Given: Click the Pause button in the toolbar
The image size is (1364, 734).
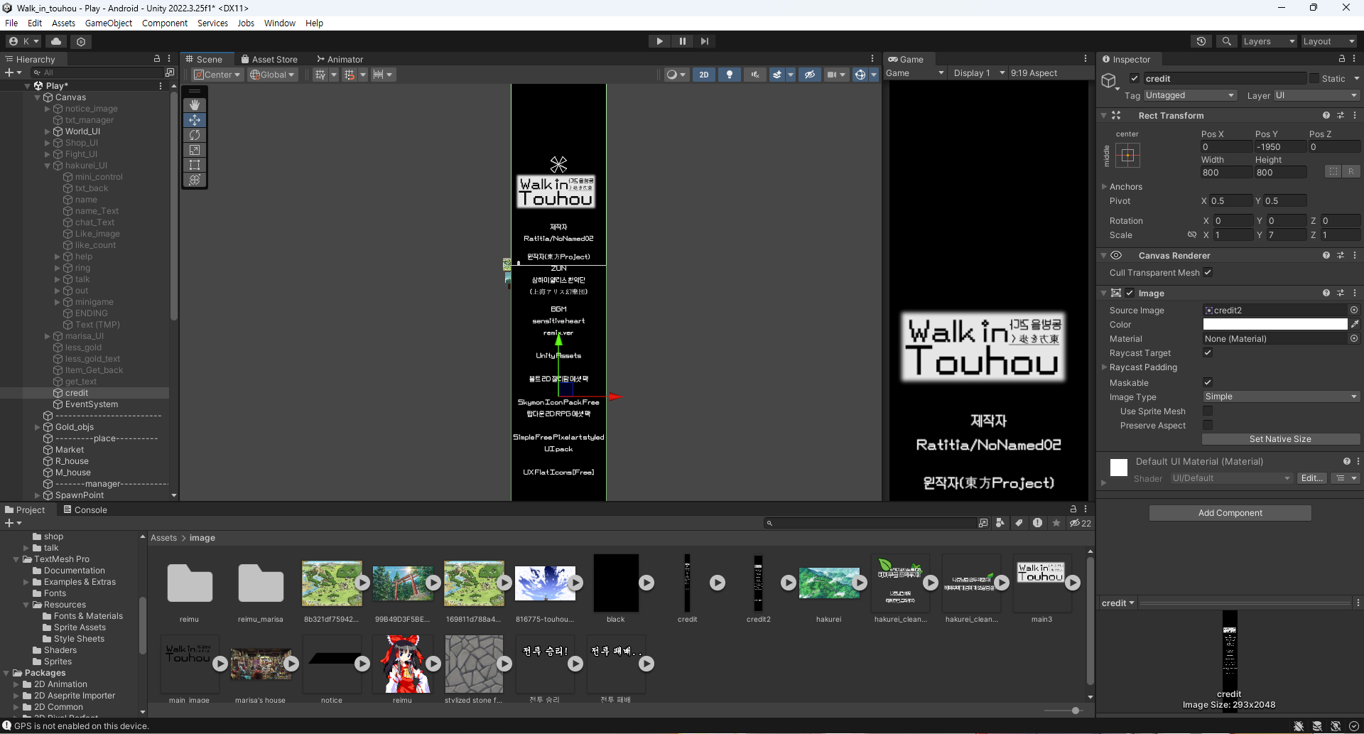Looking at the screenshot, I should click(682, 41).
